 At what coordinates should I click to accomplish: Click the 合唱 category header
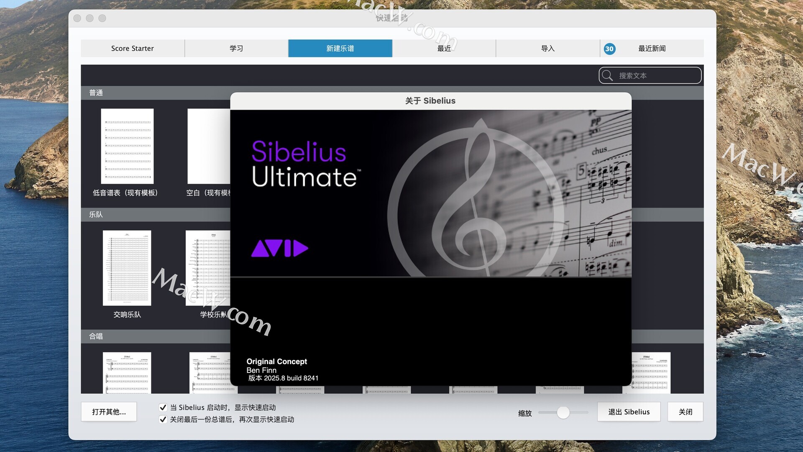click(96, 336)
